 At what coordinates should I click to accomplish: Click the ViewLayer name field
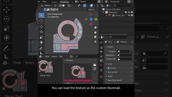point(118,2)
